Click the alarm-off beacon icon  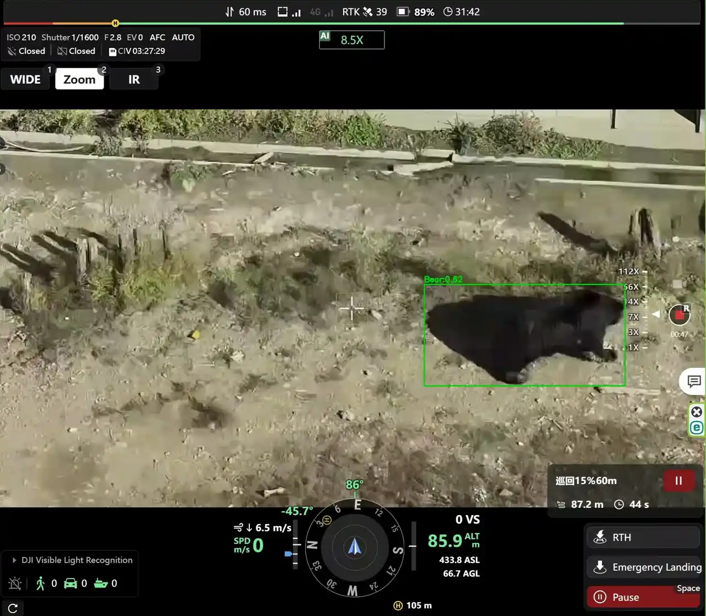(15, 583)
